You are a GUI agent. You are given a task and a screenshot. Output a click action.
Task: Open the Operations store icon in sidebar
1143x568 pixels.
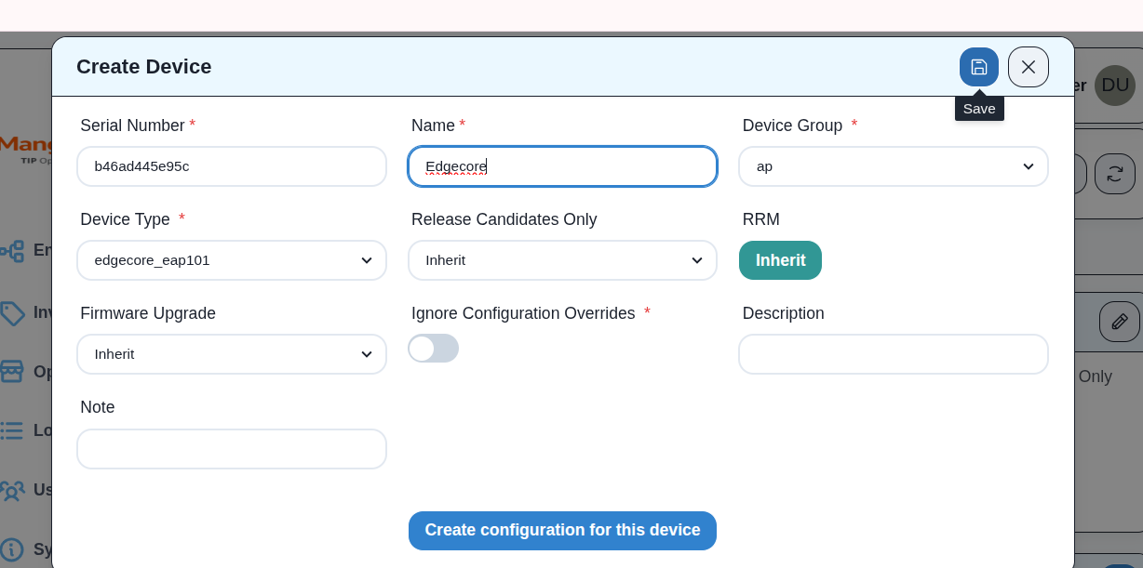click(13, 371)
